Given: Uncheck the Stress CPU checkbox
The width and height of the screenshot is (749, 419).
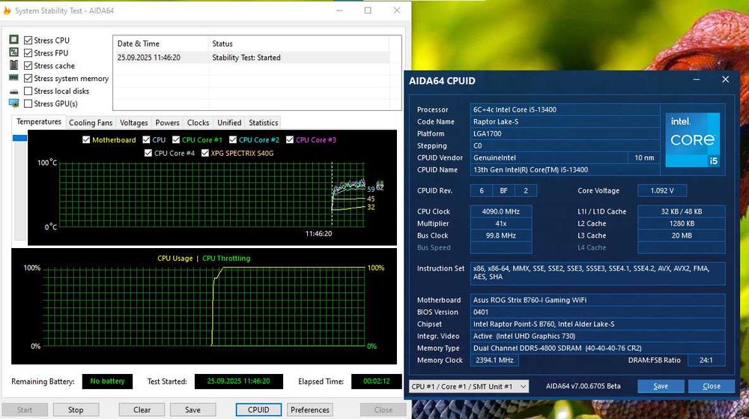Looking at the screenshot, I should [28, 40].
